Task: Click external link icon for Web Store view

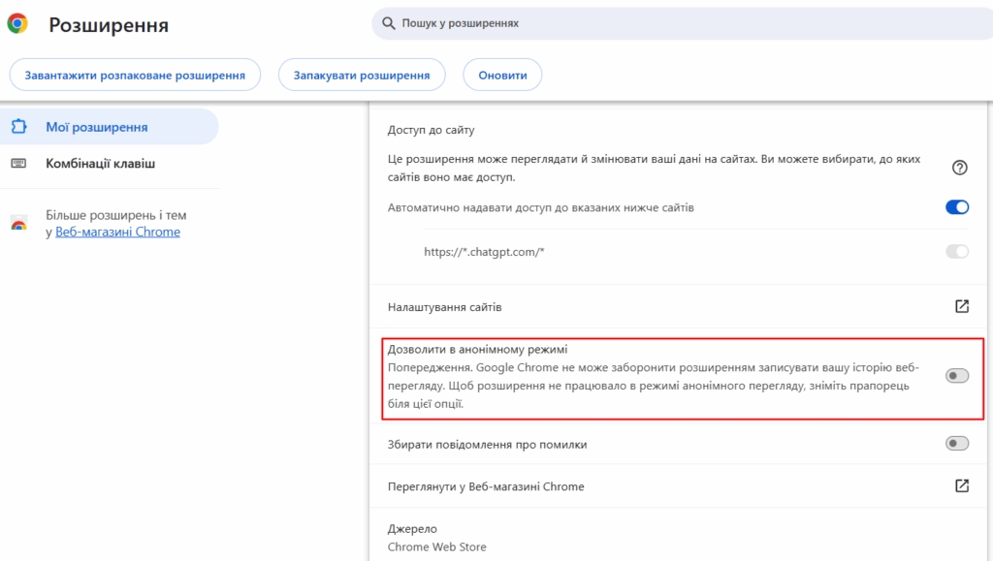Action: click(961, 486)
